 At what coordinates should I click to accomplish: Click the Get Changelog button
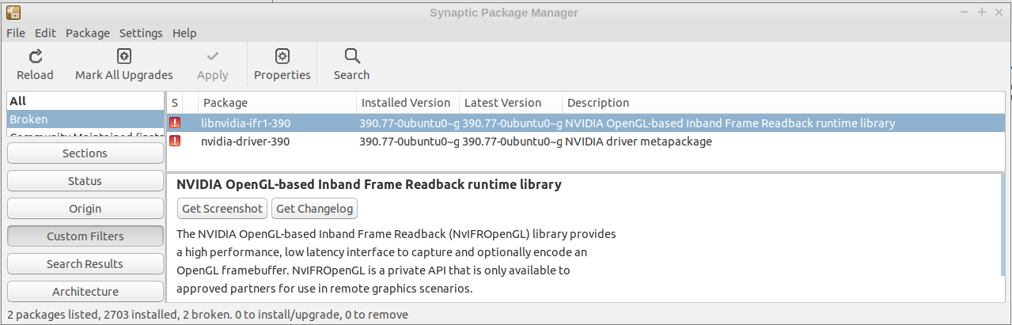[x=315, y=209]
